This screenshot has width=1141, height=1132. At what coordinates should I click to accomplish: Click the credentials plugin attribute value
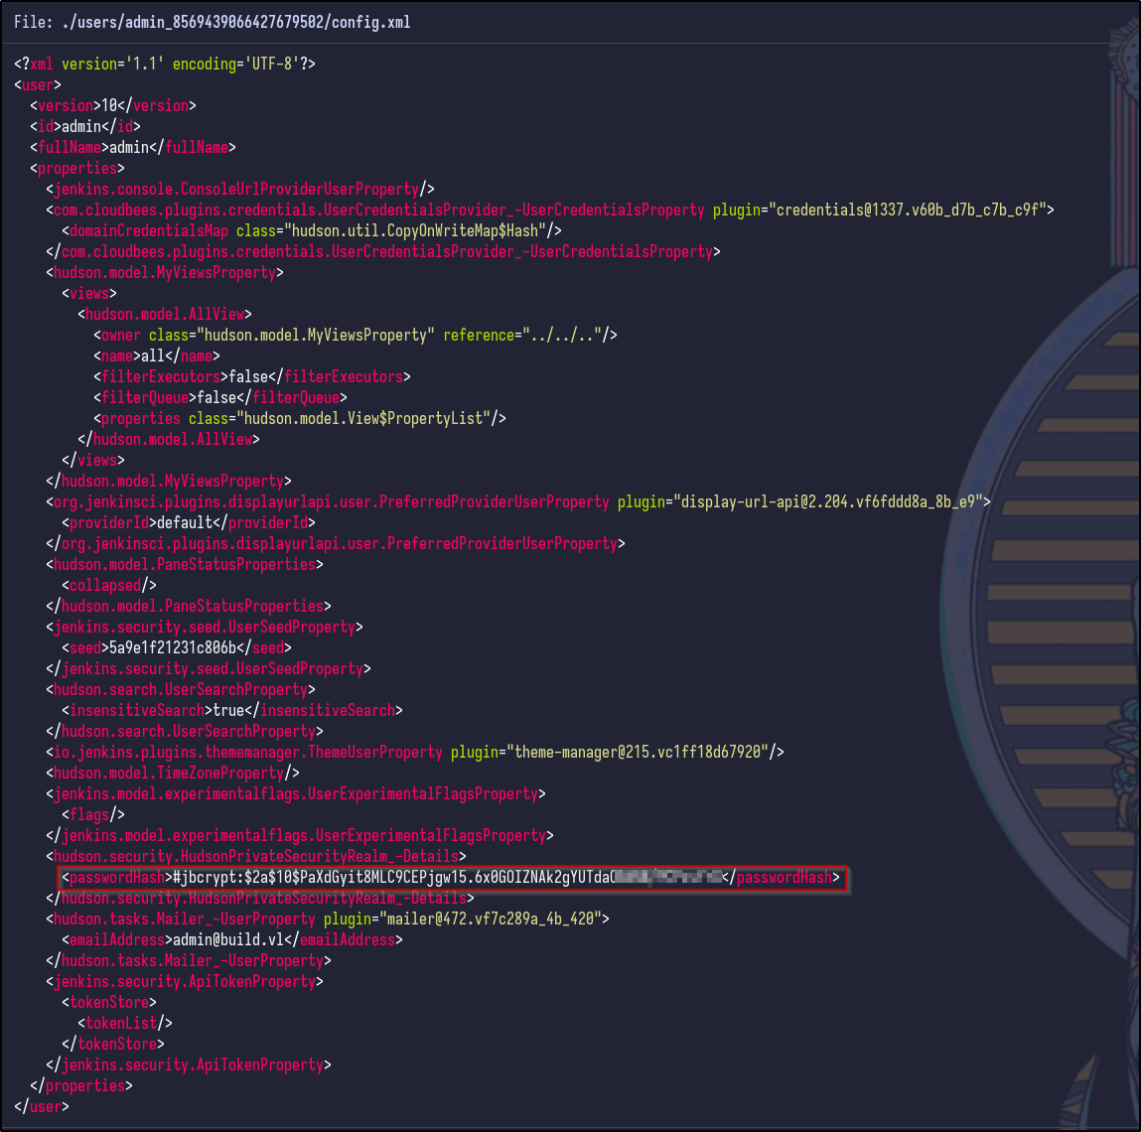pyautogui.click(x=910, y=210)
